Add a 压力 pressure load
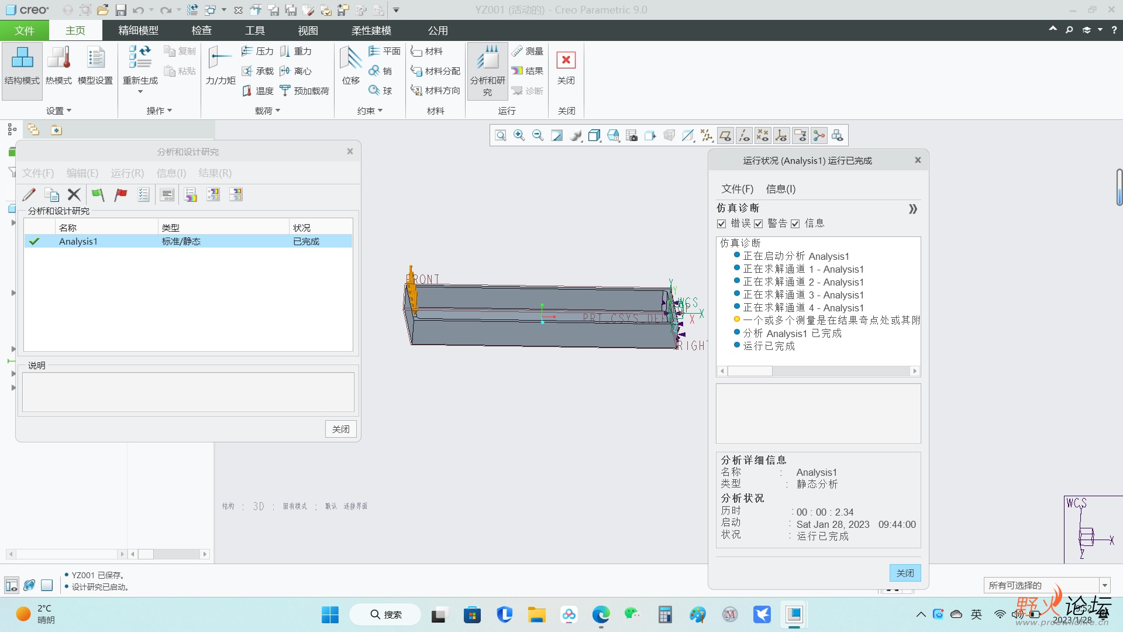This screenshot has width=1123, height=632. 257,51
